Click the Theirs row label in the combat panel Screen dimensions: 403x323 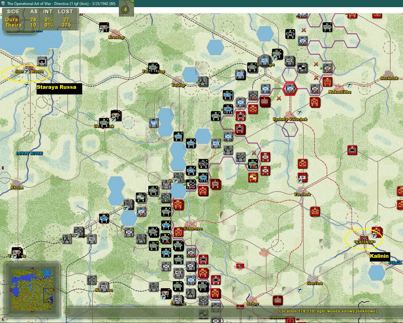[x=13, y=25]
